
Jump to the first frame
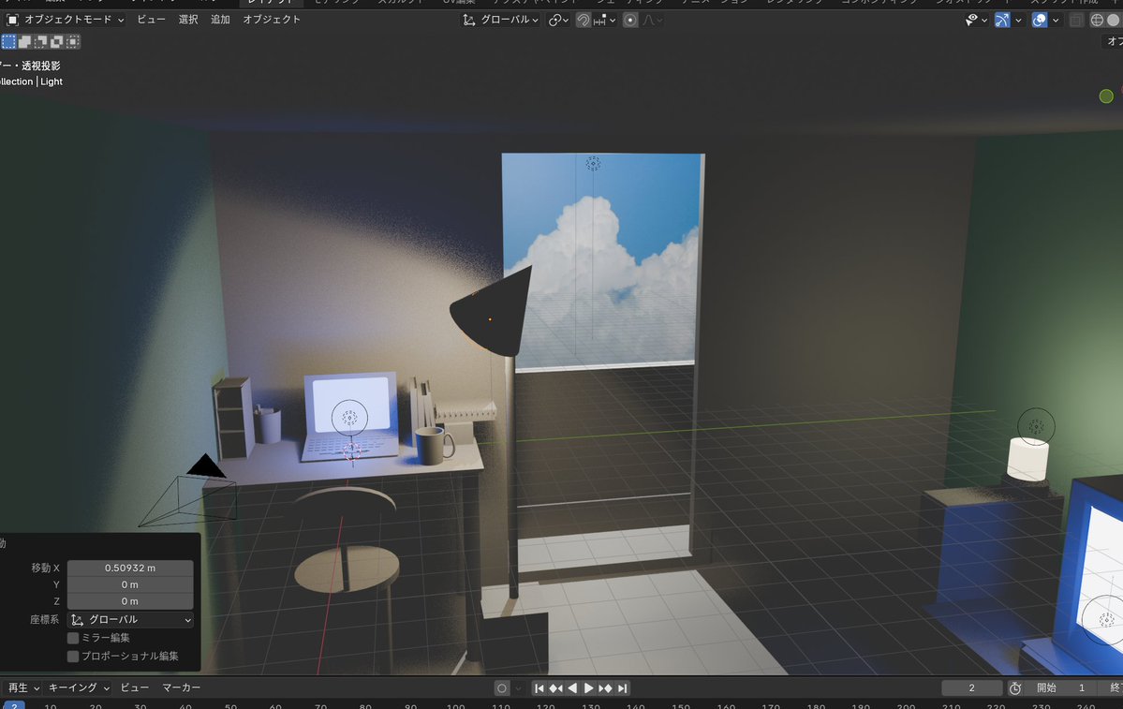point(539,688)
